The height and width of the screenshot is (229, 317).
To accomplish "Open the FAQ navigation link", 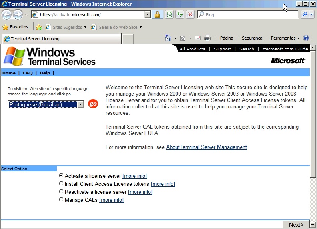I will (x=28, y=73).
